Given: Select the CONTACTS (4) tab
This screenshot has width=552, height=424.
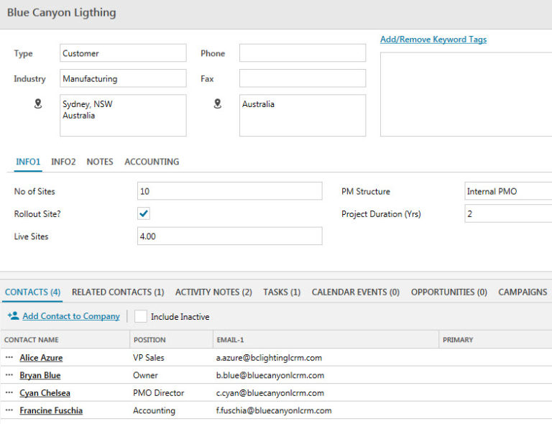Looking at the screenshot, I should [32, 292].
